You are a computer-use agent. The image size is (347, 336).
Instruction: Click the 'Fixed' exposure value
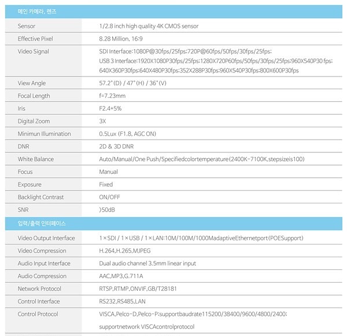pyautogui.click(x=106, y=184)
